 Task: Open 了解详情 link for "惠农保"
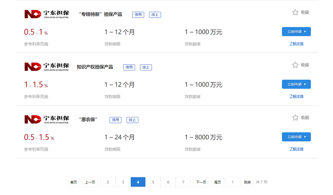coord(296,149)
